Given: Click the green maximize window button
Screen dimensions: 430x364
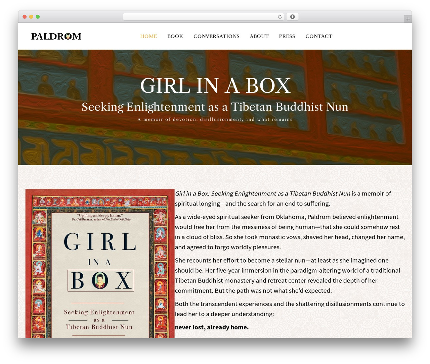Looking at the screenshot, I should [38, 17].
